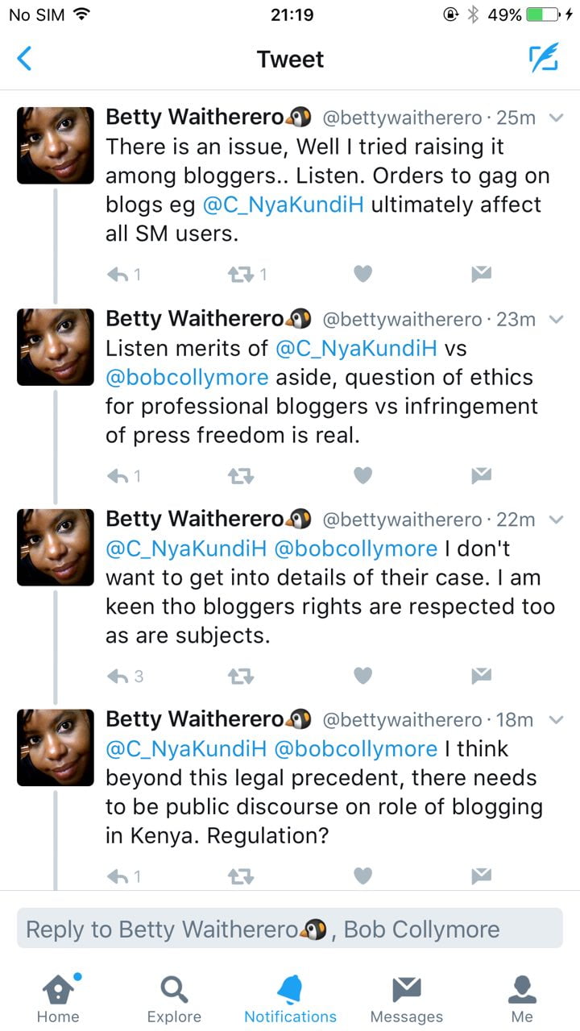
Task: Open the dropdown arrow on the 18m tweet
Action: tap(555, 719)
